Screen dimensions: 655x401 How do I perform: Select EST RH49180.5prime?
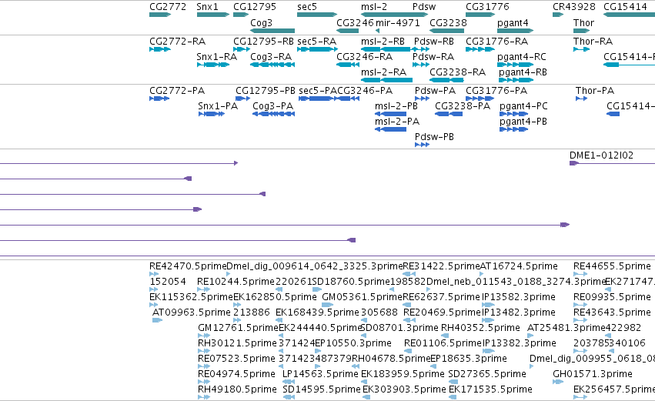(237, 389)
